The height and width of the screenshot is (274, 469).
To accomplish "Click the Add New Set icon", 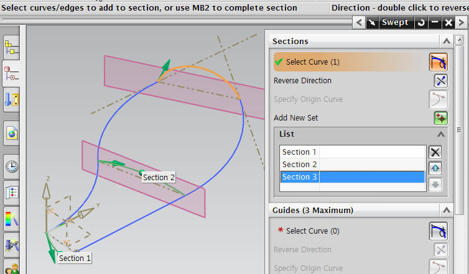I will 440,118.
